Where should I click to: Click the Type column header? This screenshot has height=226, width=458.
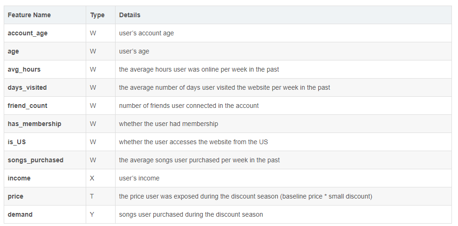pos(97,15)
